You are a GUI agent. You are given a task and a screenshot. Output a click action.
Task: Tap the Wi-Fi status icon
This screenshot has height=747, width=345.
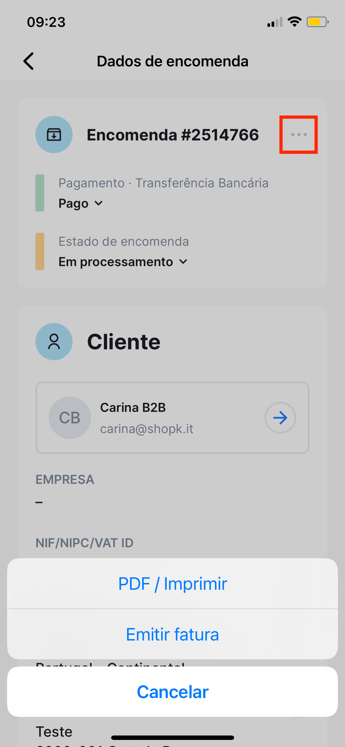tap(294, 22)
